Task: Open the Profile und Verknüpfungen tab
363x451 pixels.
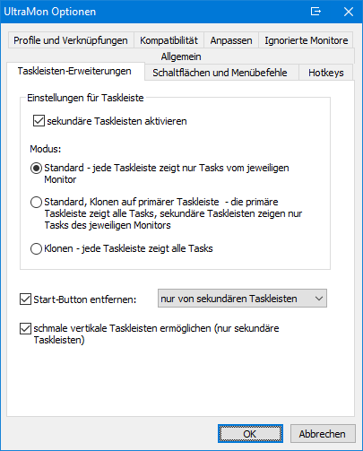Action: point(71,40)
